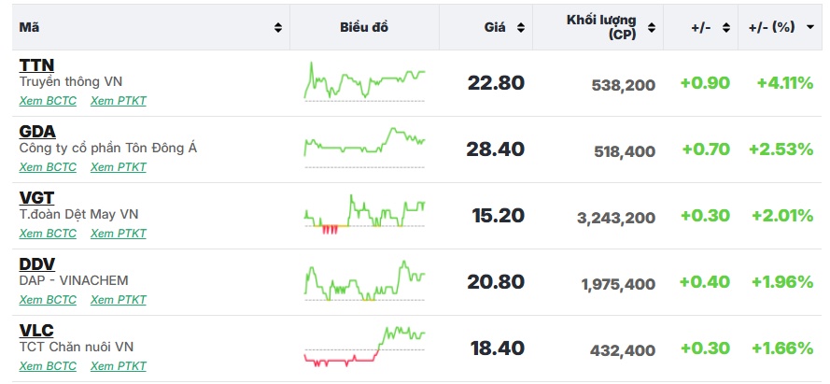This screenshot has width=830, height=384.
Task: View BCTC report for TTN
Action: click(x=48, y=101)
